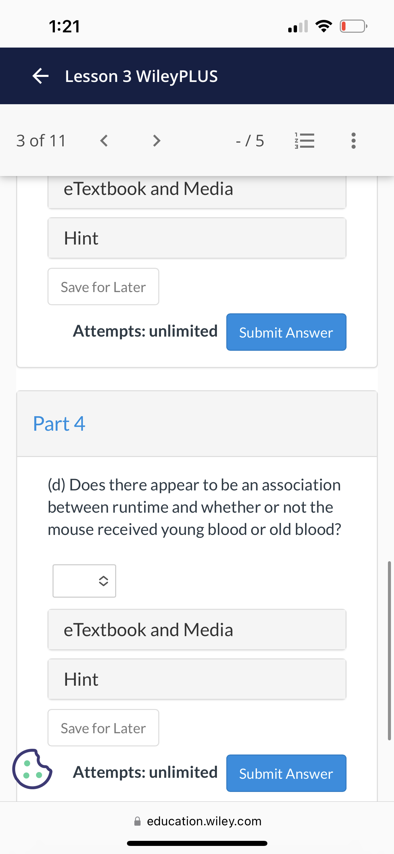Tap the battery level indicator
The width and height of the screenshot is (394, 854).
[x=352, y=25]
